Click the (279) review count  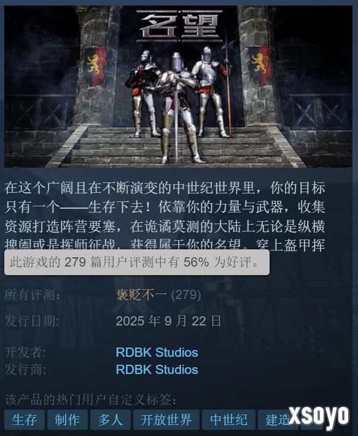coord(186,295)
